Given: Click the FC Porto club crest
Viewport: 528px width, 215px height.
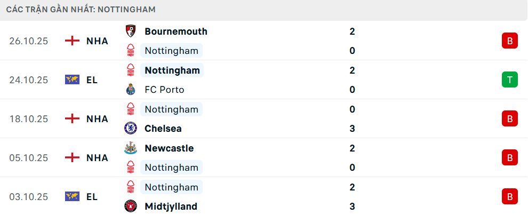Looking at the screenshot, I should pyautogui.click(x=130, y=90).
